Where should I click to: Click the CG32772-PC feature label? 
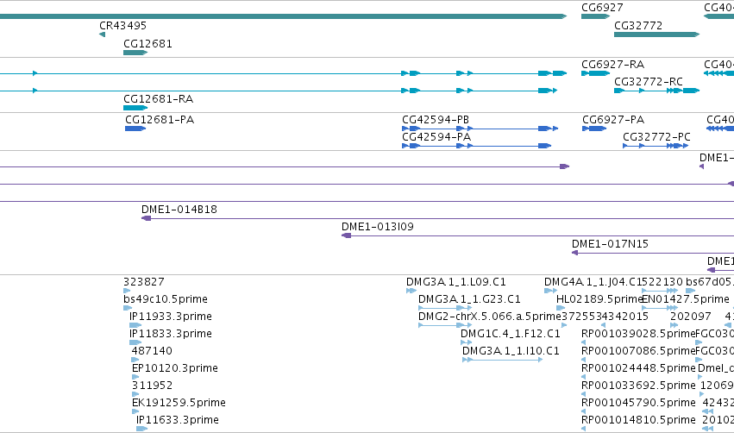pyautogui.click(x=656, y=137)
